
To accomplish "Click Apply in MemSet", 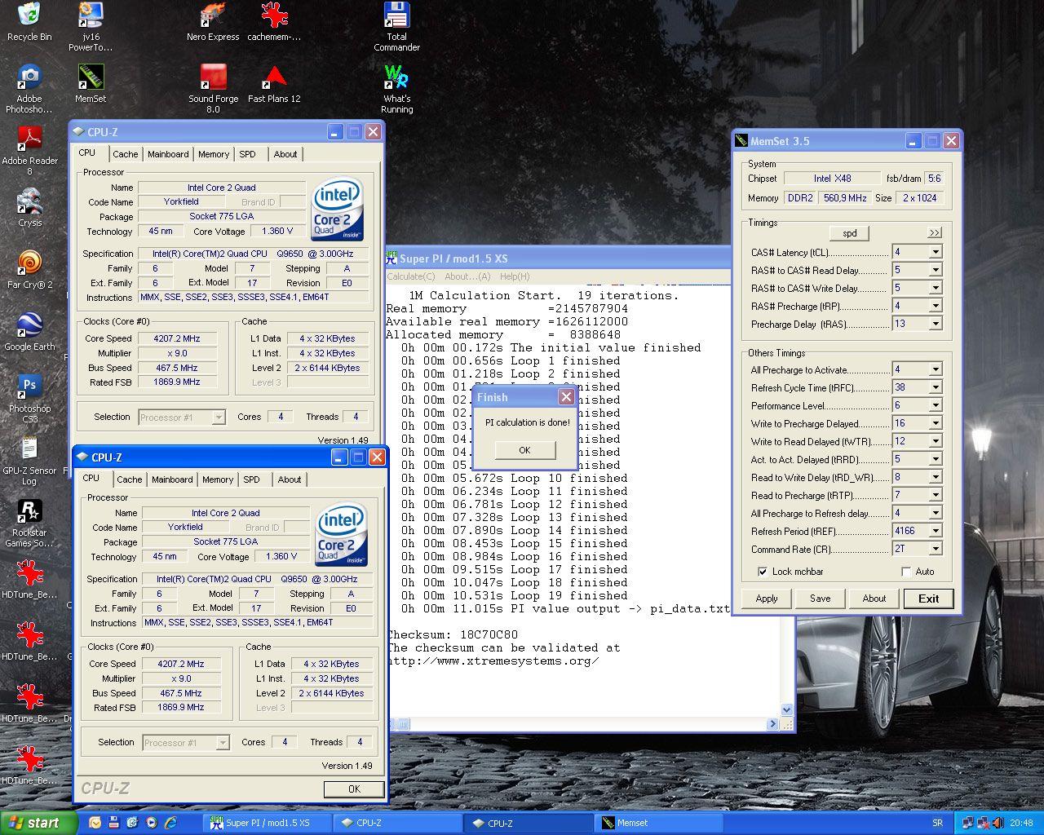I will point(767,599).
